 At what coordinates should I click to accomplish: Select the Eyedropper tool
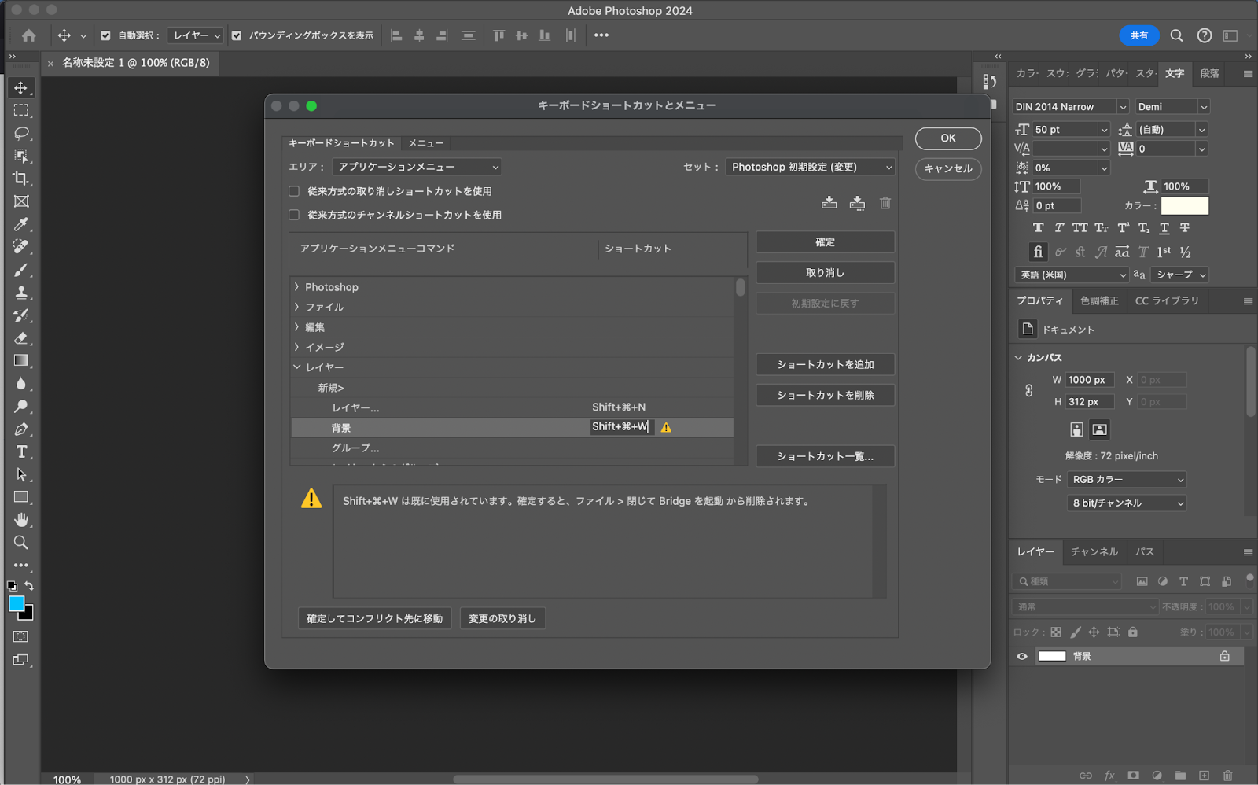[x=21, y=224]
